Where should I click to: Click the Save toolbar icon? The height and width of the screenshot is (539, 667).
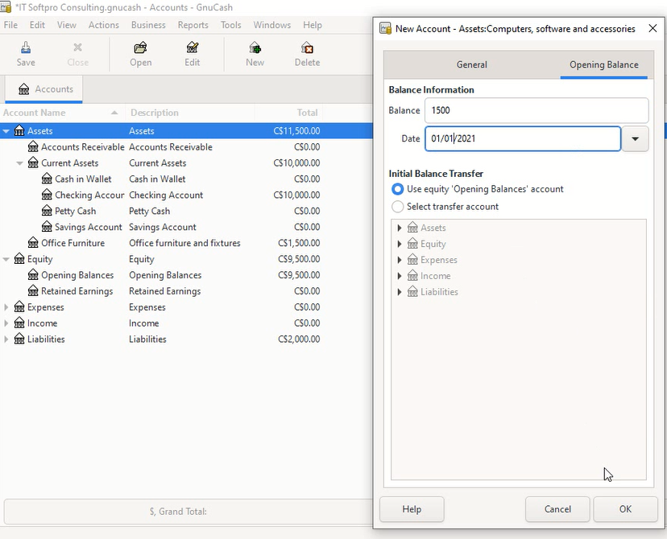[26, 48]
